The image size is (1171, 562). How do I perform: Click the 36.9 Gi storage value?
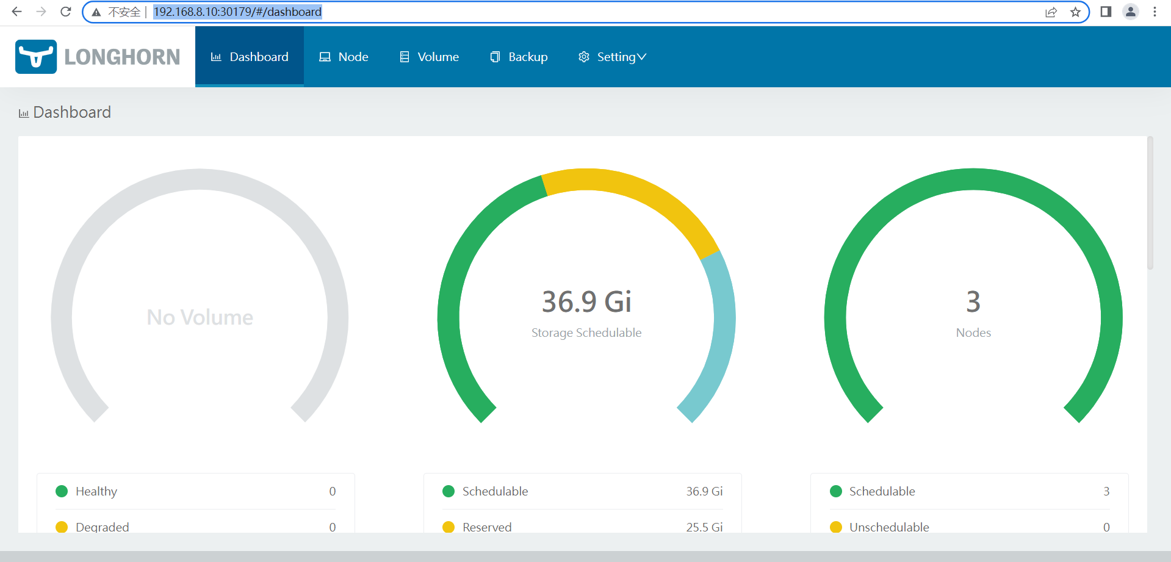[586, 301]
